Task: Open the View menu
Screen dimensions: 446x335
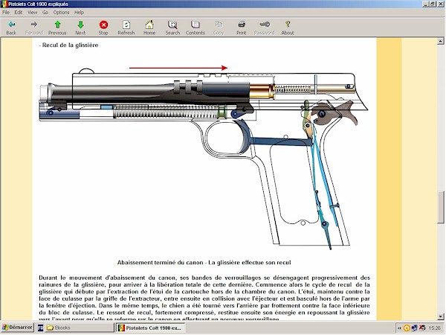Action: click(x=33, y=12)
